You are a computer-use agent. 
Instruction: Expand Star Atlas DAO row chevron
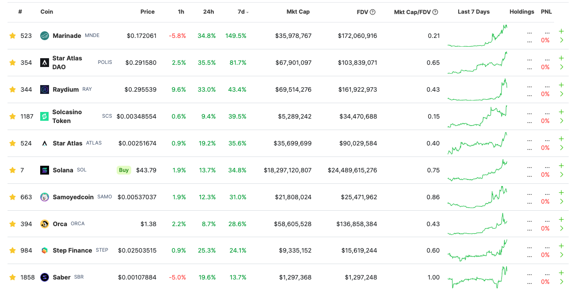[561, 67]
